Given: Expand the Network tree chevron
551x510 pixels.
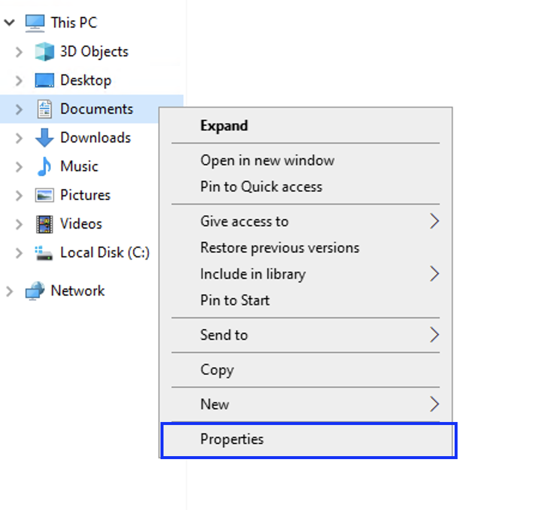Looking at the screenshot, I should [x=9, y=291].
